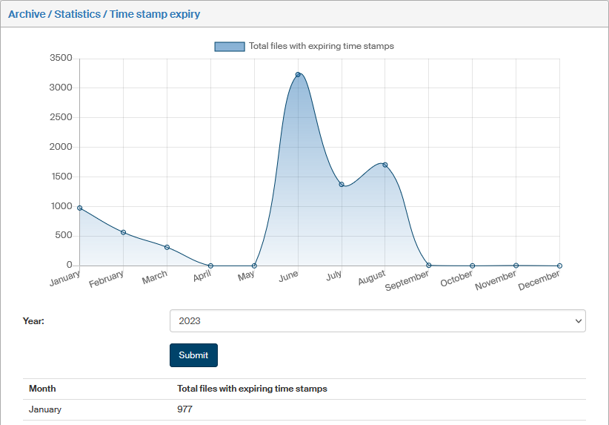Select the November data point
The height and width of the screenshot is (425, 609).
tap(516, 265)
